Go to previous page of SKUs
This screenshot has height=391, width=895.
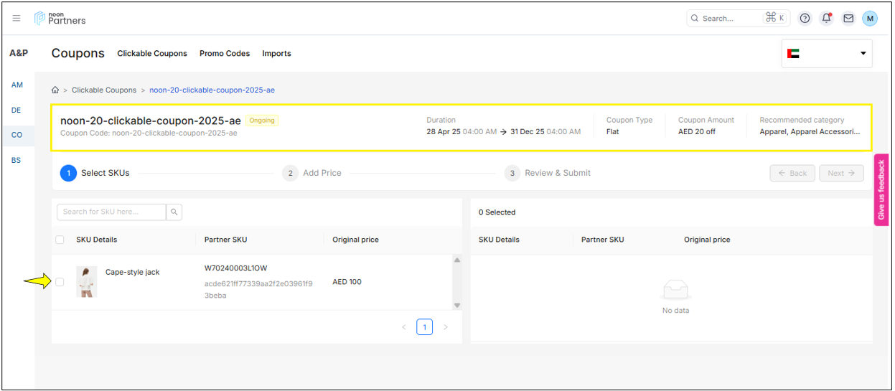tap(404, 327)
